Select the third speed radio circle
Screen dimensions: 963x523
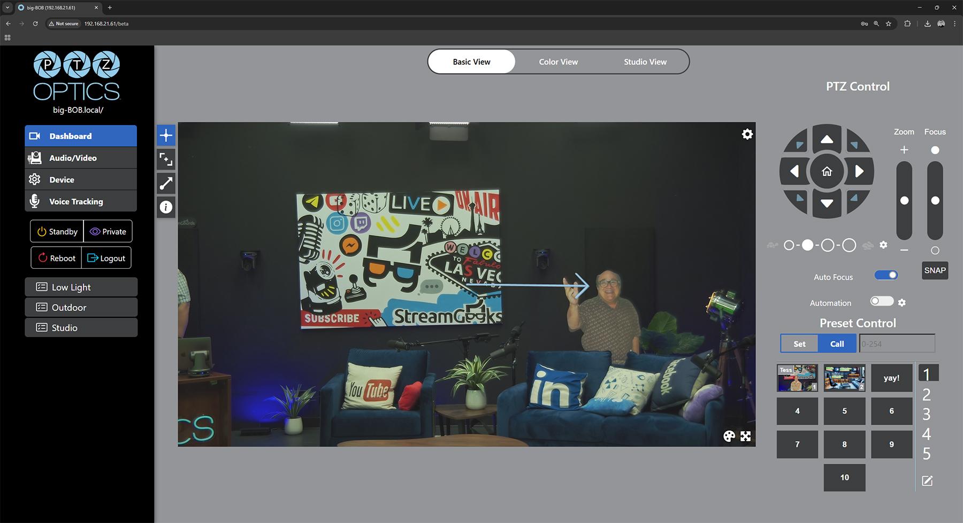coord(828,245)
